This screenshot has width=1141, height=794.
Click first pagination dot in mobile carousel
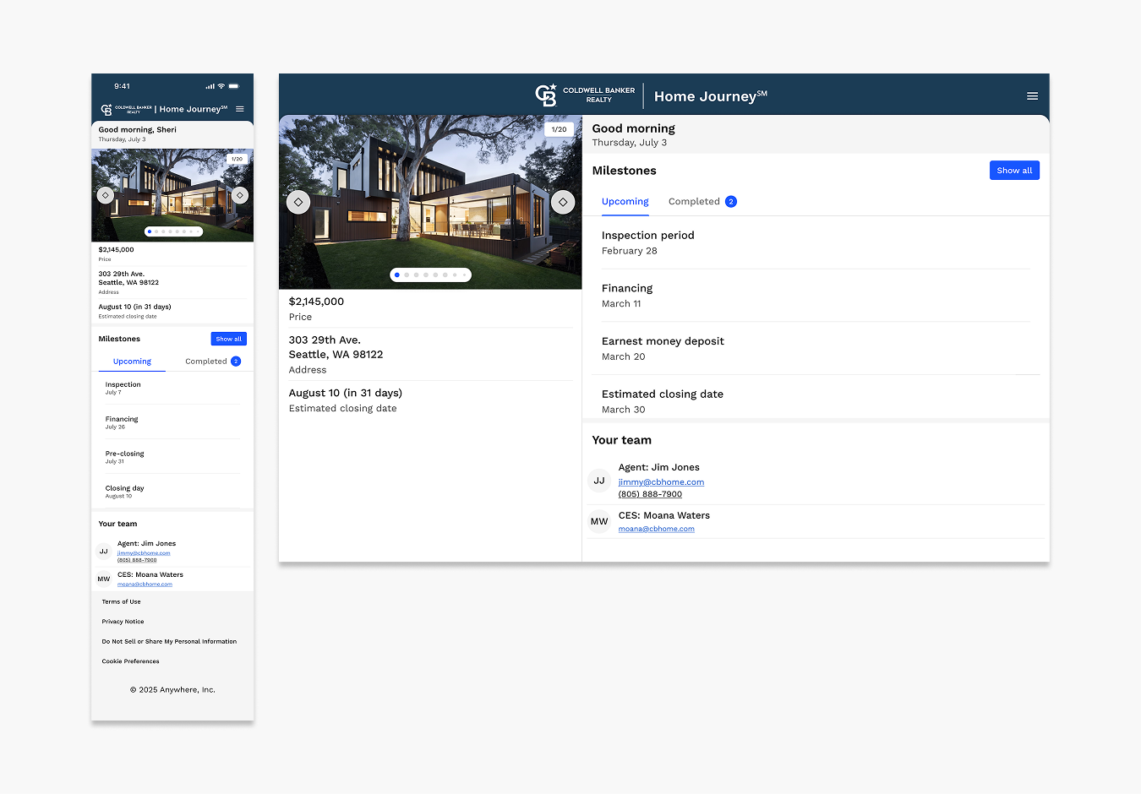pyautogui.click(x=150, y=231)
